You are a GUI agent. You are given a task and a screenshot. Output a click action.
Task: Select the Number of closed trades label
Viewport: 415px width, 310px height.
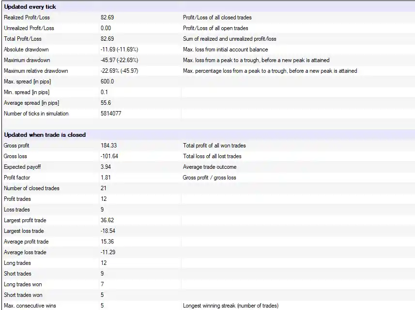(31, 188)
